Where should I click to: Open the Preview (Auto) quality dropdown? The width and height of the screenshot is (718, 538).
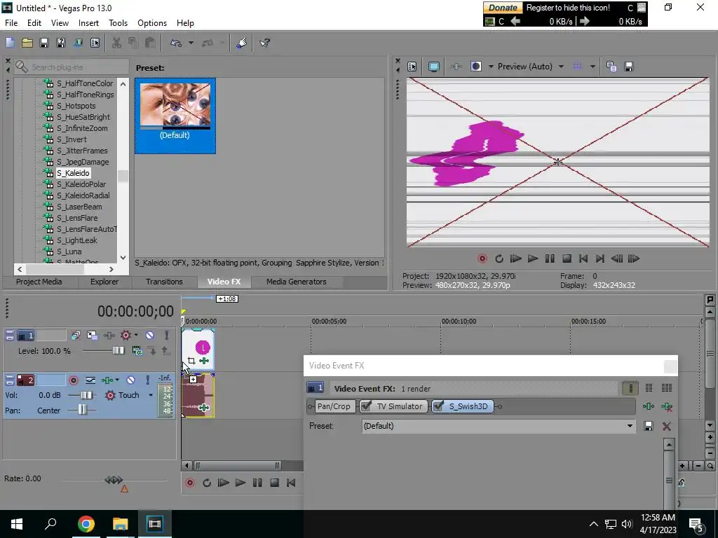pyautogui.click(x=562, y=67)
